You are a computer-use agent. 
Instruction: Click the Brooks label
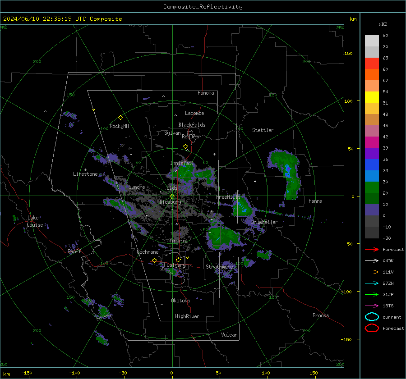(x=321, y=315)
